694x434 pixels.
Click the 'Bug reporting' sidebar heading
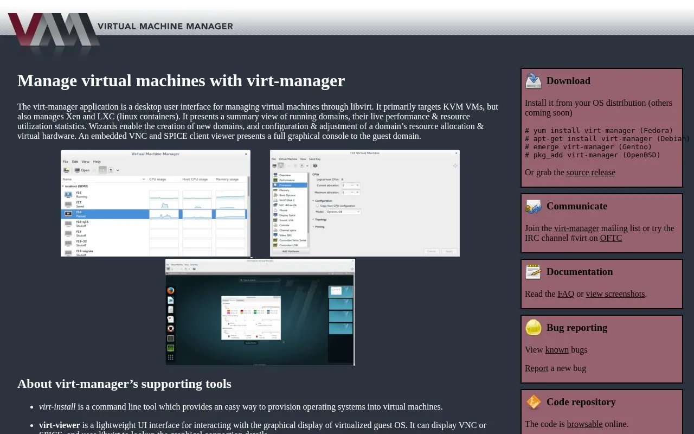click(x=577, y=328)
